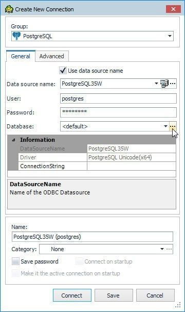Click the ellipsis beside Data source name
This screenshot has height=312, width=185.
[173, 84]
